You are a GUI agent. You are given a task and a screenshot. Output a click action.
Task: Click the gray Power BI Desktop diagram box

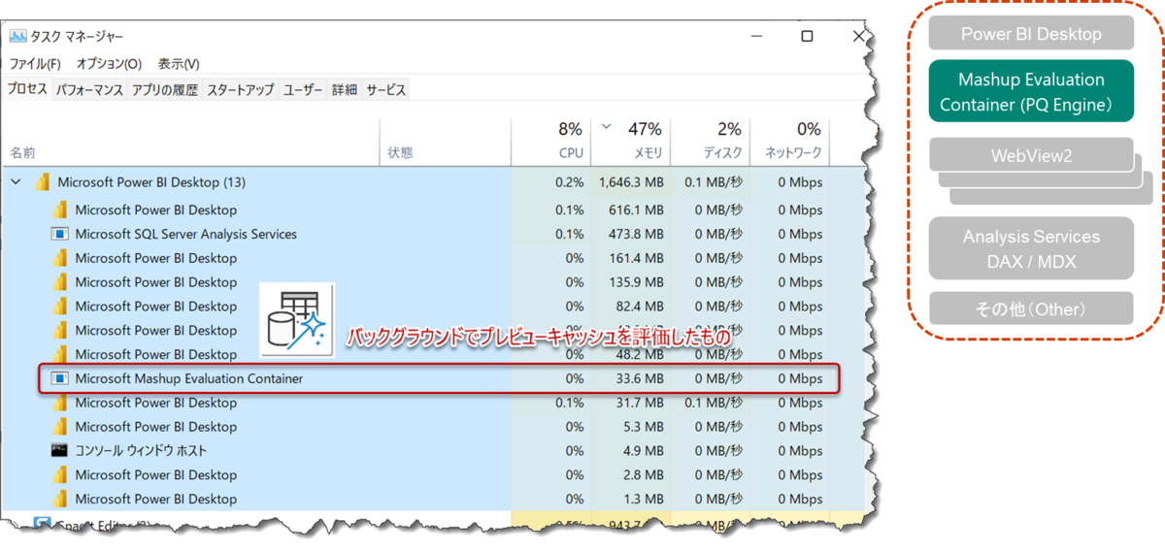[x=1031, y=34]
